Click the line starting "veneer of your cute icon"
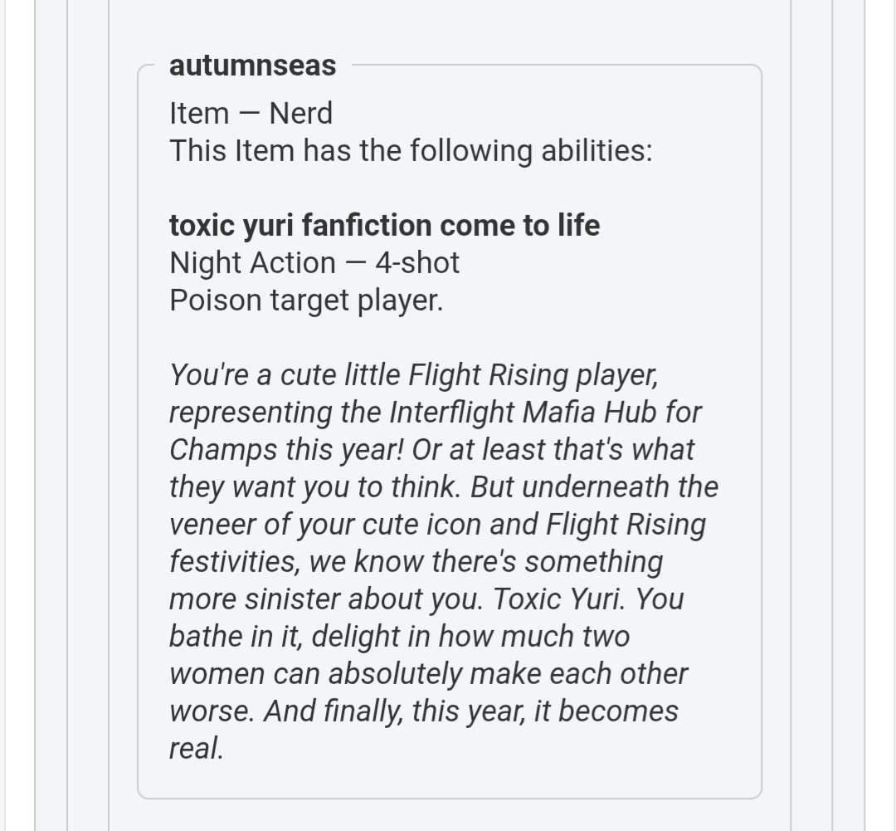Viewport: 896px width, 831px height. (437, 525)
